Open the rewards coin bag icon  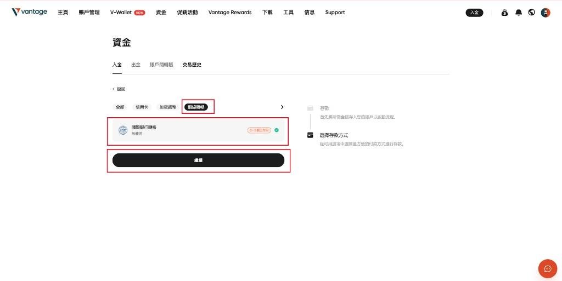tap(505, 13)
